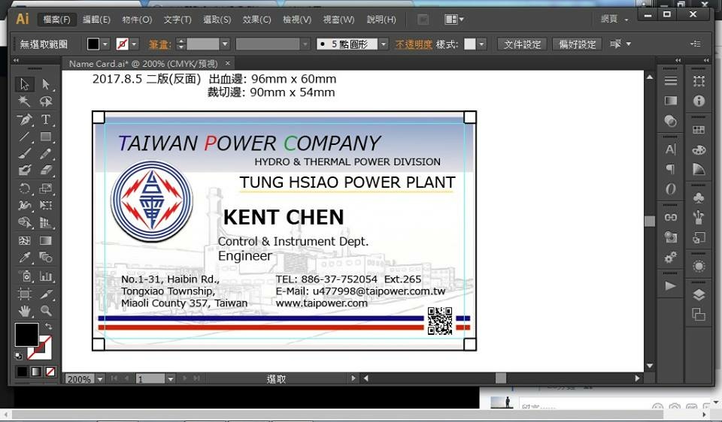Select the Perspective Grid tool
This screenshot has height=422, width=722.
tap(45, 223)
